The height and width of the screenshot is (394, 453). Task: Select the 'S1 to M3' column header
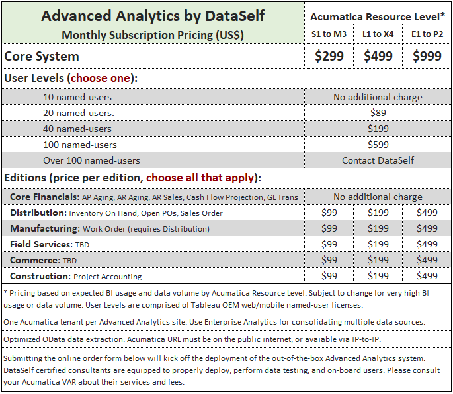point(329,34)
